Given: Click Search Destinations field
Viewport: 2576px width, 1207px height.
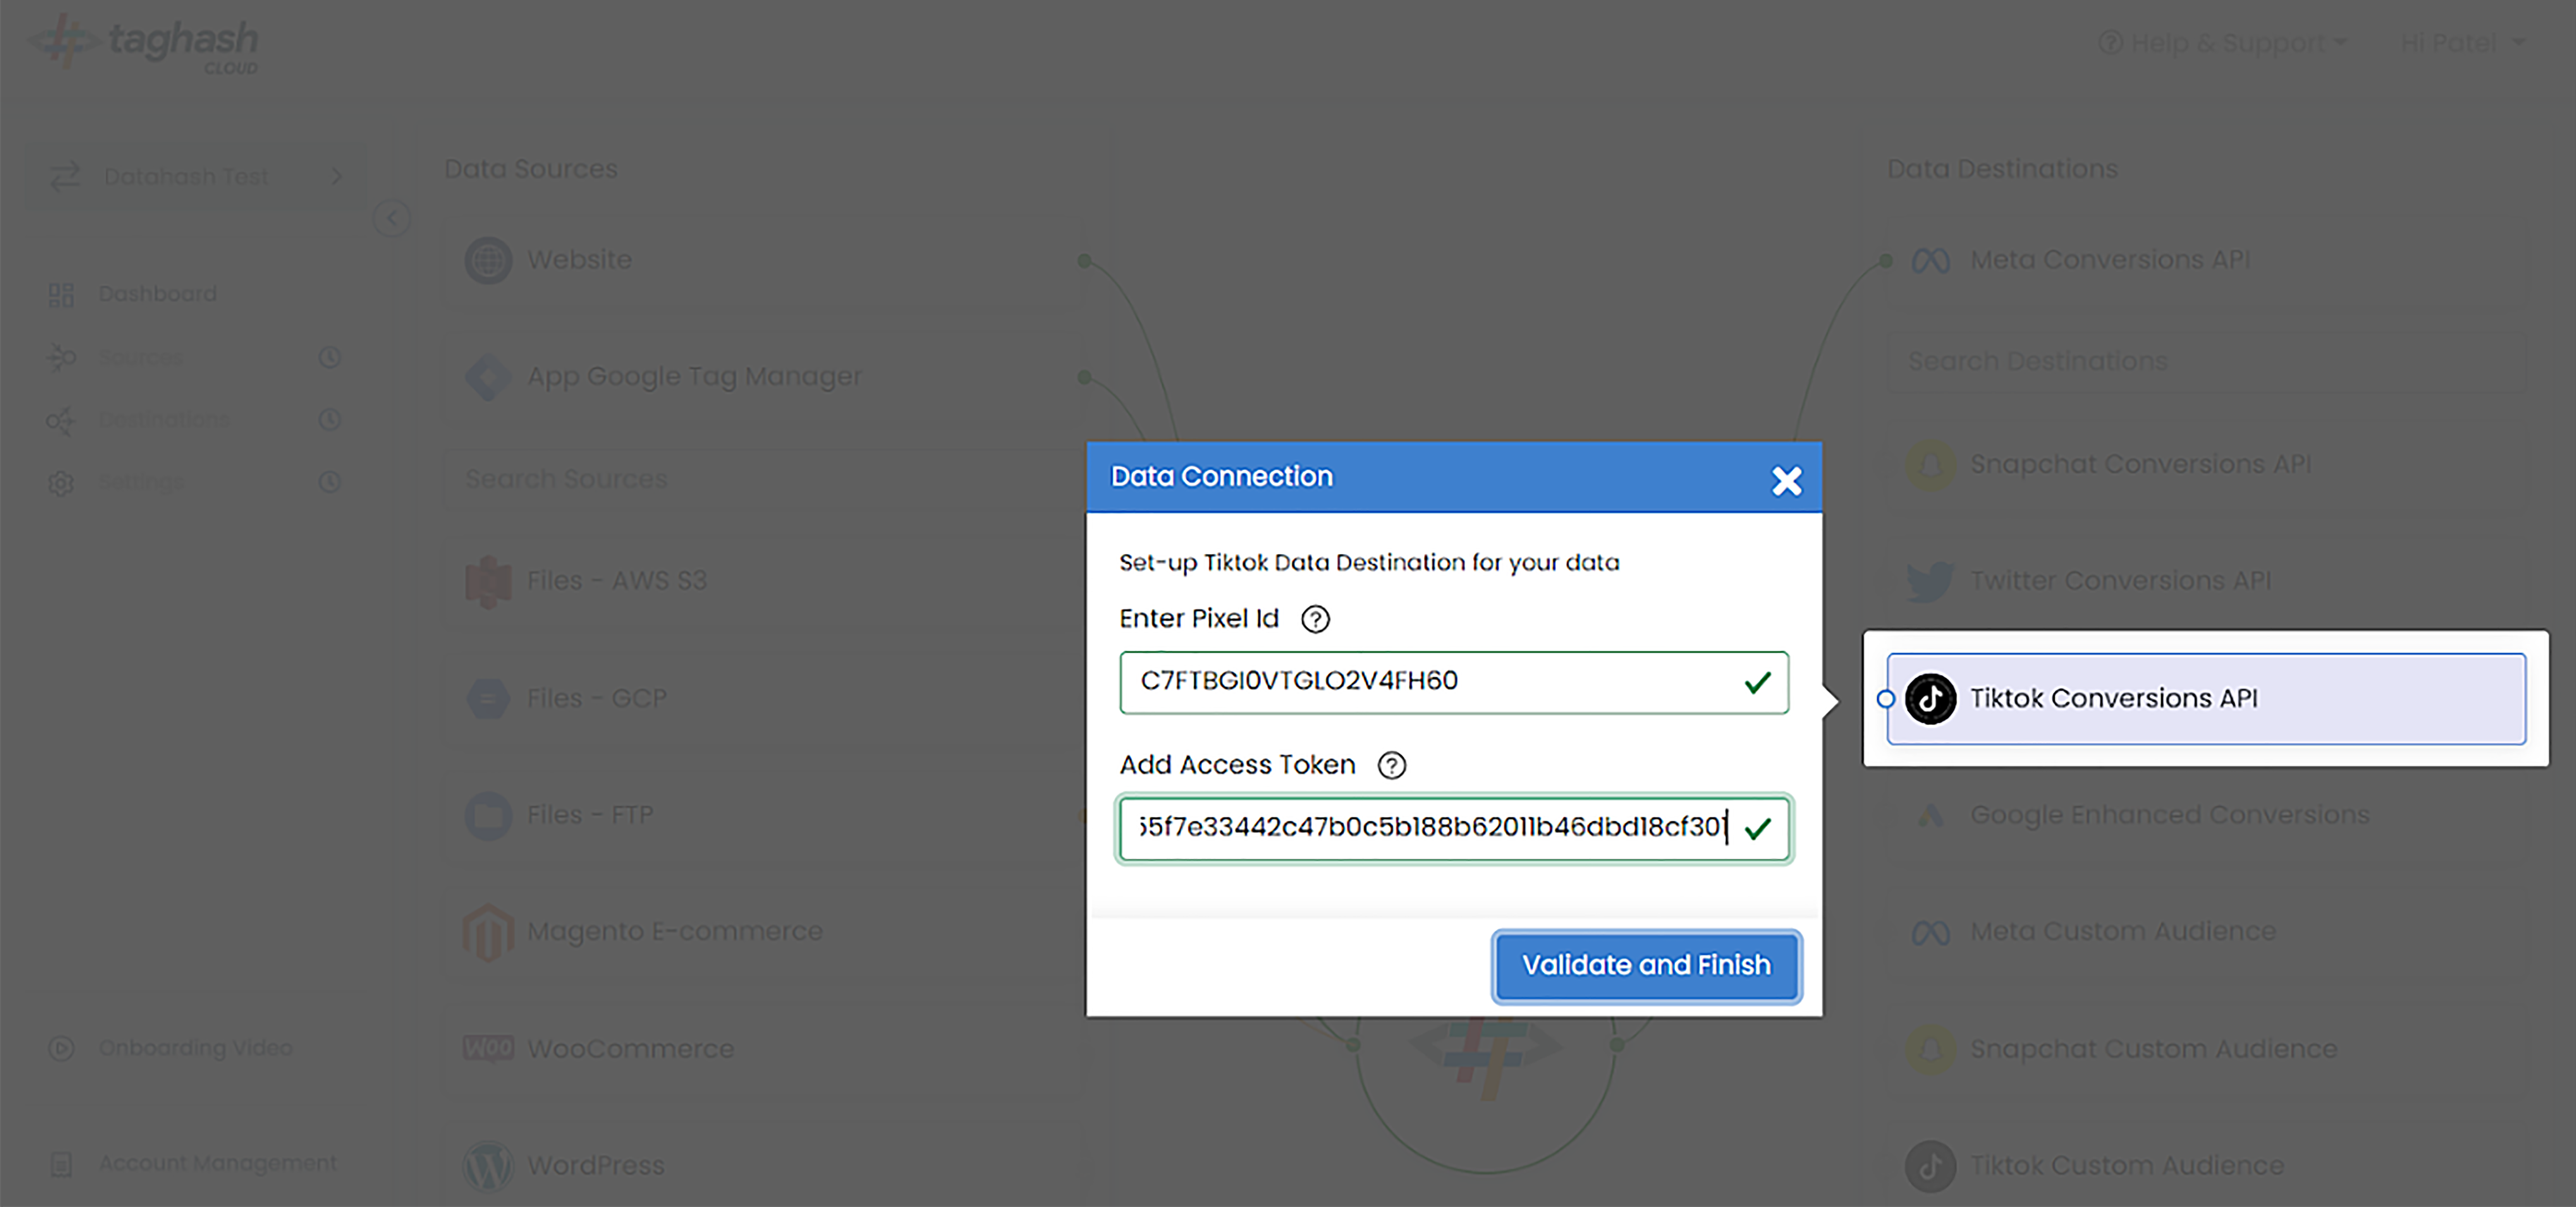Looking at the screenshot, I should click(x=2206, y=362).
